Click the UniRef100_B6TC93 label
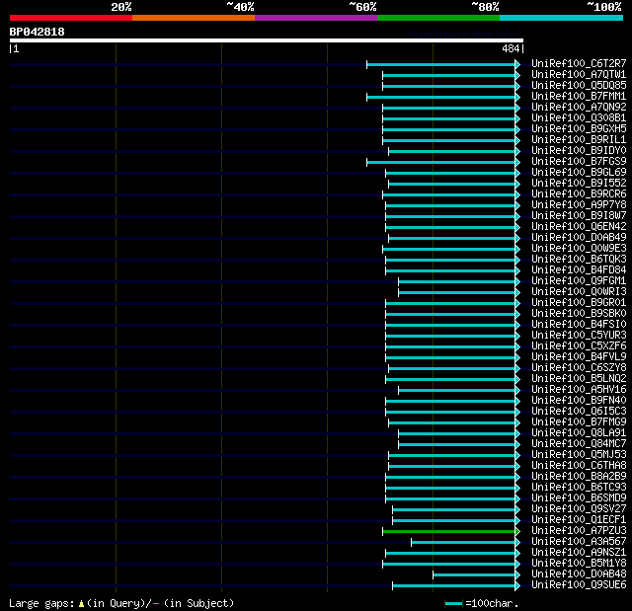632x611 pixels. 579,488
